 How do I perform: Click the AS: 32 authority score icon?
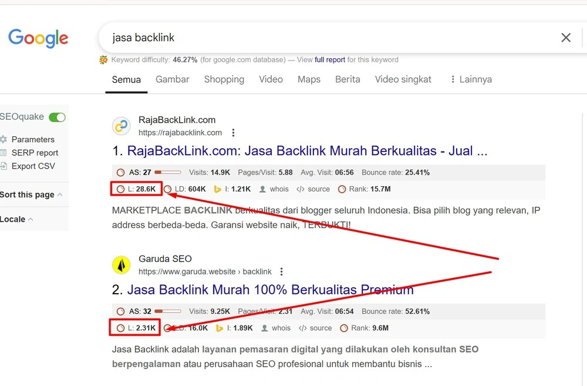pyautogui.click(x=120, y=311)
